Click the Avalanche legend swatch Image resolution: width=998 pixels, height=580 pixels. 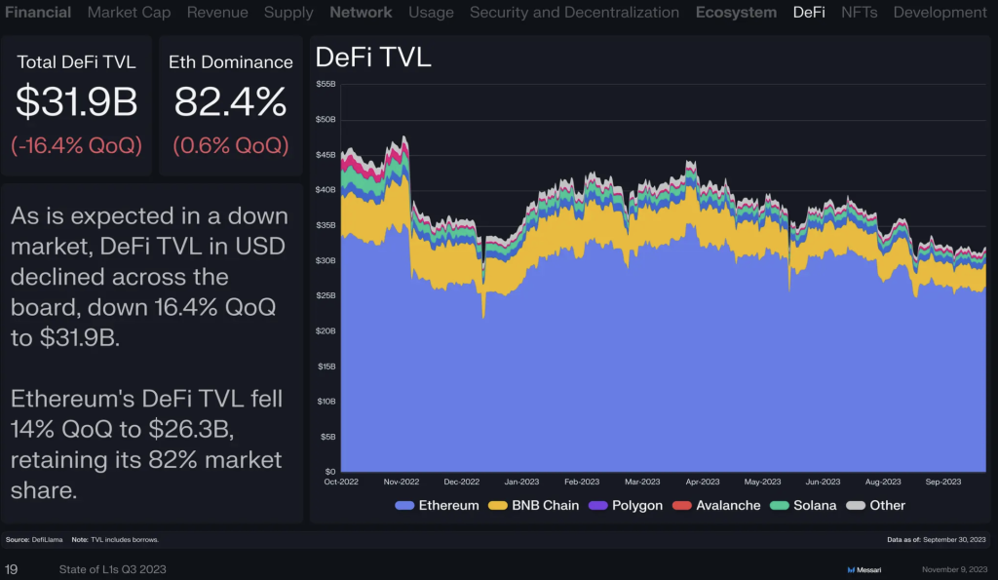(681, 506)
